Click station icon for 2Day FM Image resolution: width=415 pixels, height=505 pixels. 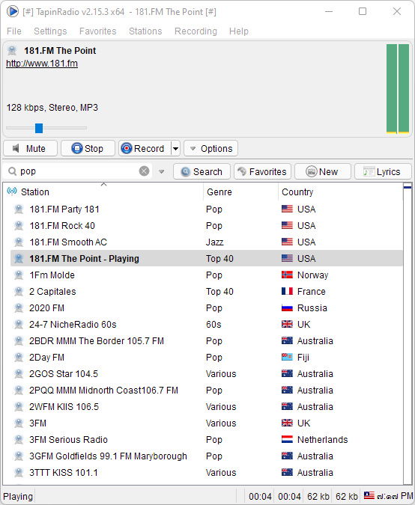19,357
